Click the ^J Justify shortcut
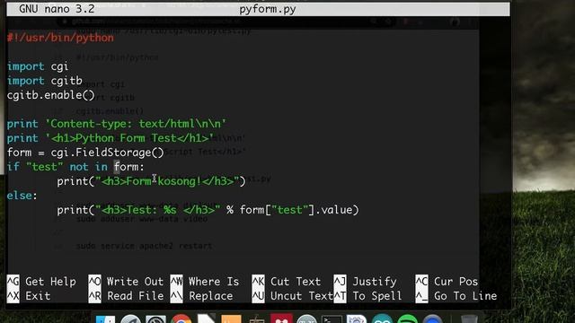The height and width of the screenshot is (323, 575). coord(366,281)
